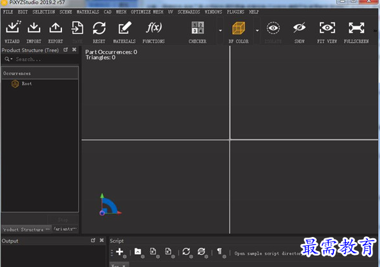
Task: Open the Selection menu
Action: (x=44, y=12)
